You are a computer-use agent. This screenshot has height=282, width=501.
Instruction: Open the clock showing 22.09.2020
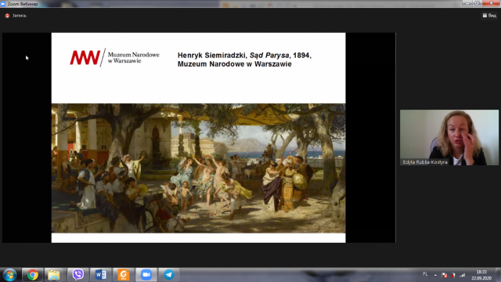[x=481, y=275]
